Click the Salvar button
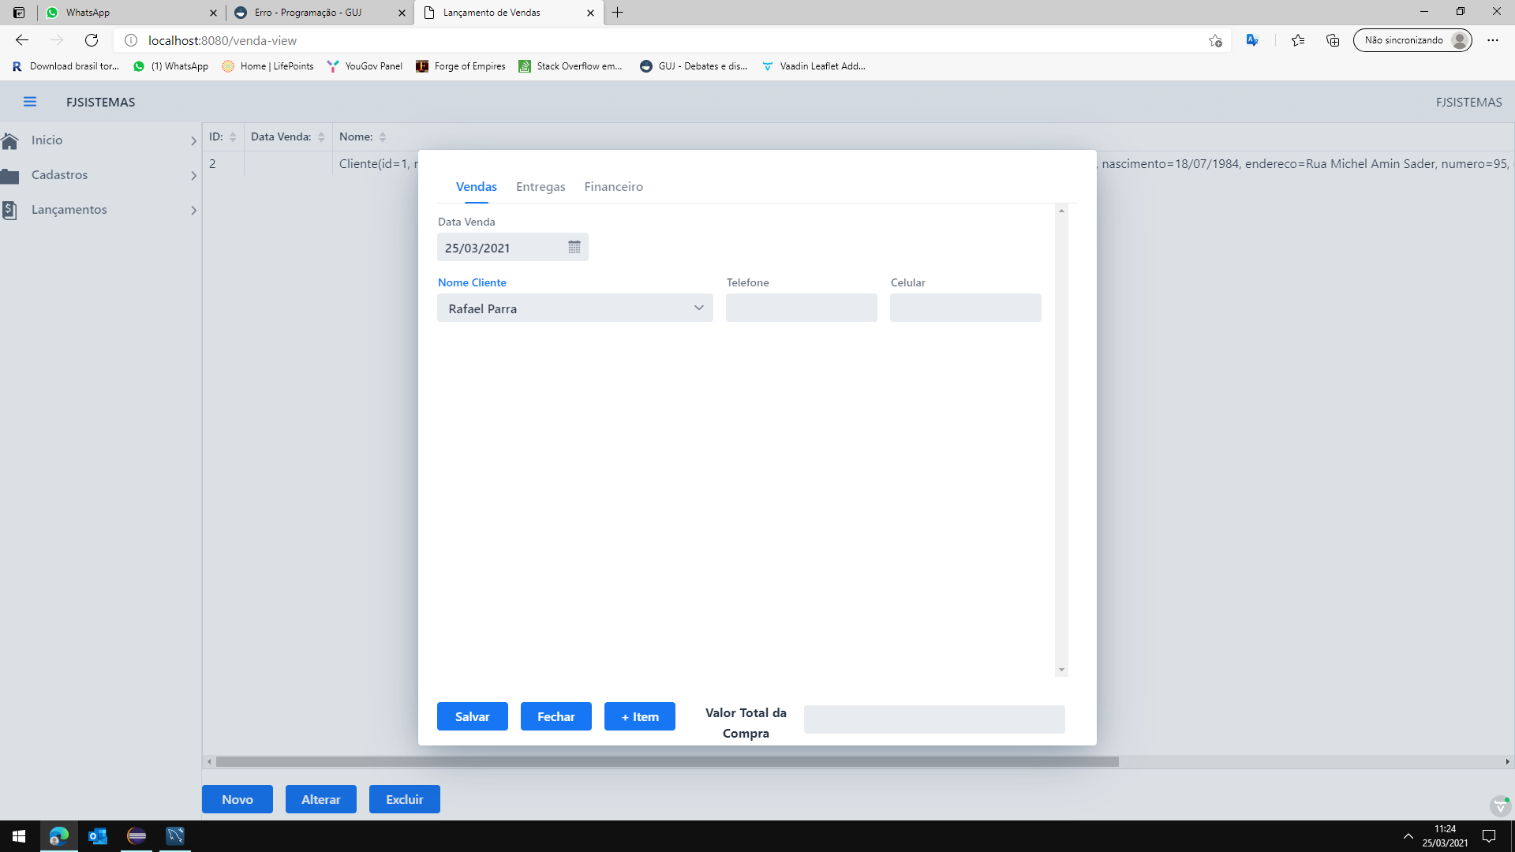The width and height of the screenshot is (1515, 852). point(472,716)
